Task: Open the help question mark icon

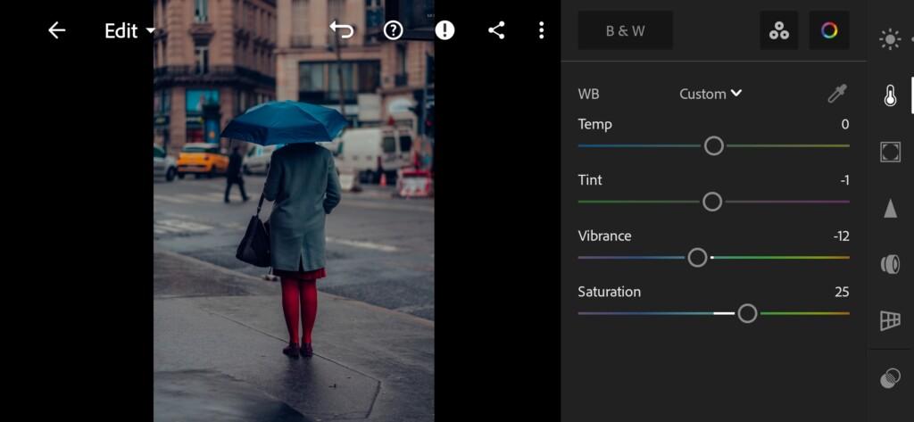Action: (394, 30)
